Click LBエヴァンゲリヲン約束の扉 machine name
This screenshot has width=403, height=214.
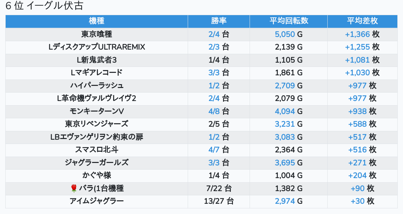pyautogui.click(x=97, y=137)
